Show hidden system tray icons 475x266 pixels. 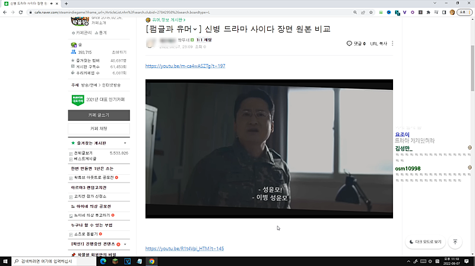pos(408,261)
